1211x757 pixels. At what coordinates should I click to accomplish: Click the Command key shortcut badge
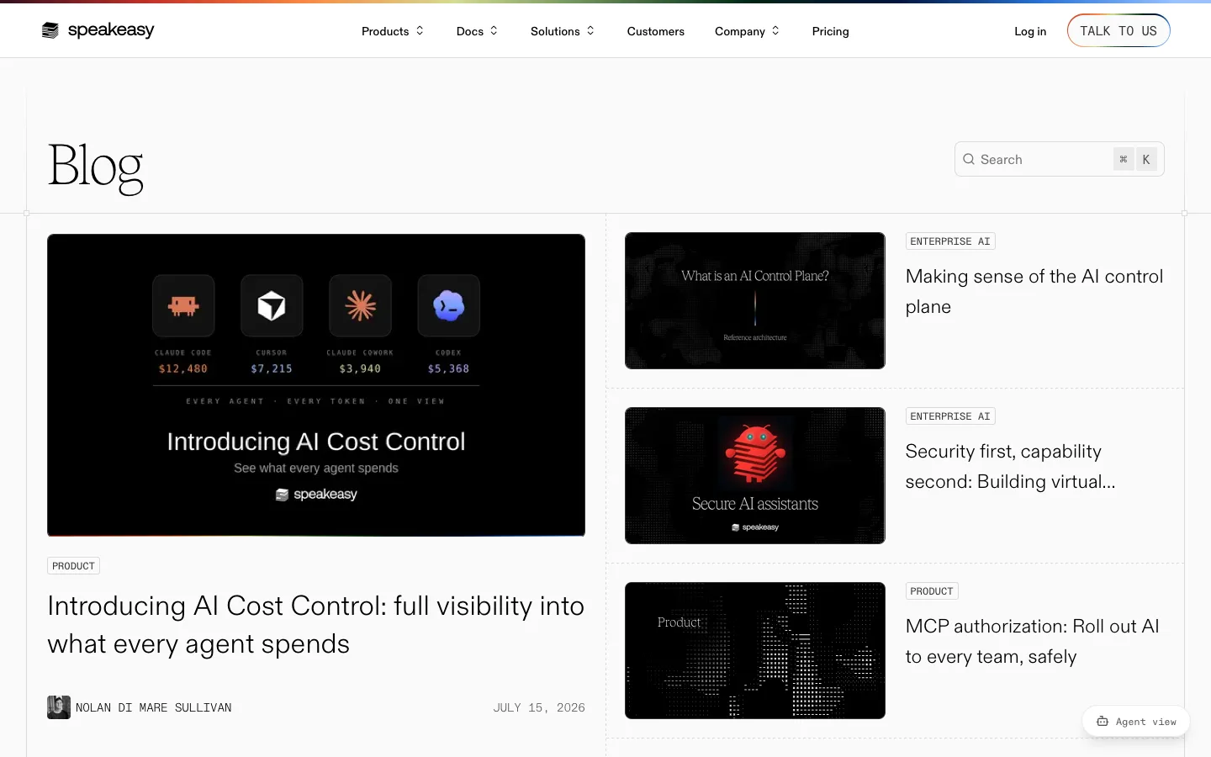click(x=1124, y=159)
